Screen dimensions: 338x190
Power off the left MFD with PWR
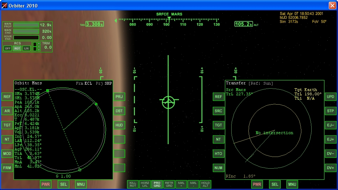pos(46,184)
